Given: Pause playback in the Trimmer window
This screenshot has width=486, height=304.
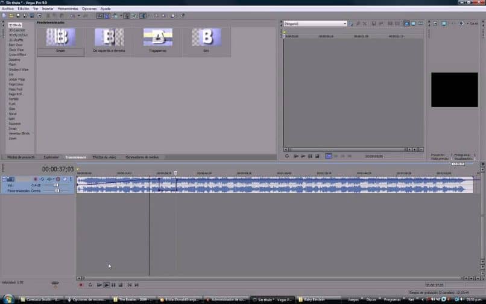Looking at the screenshot, I should click(x=310, y=156).
